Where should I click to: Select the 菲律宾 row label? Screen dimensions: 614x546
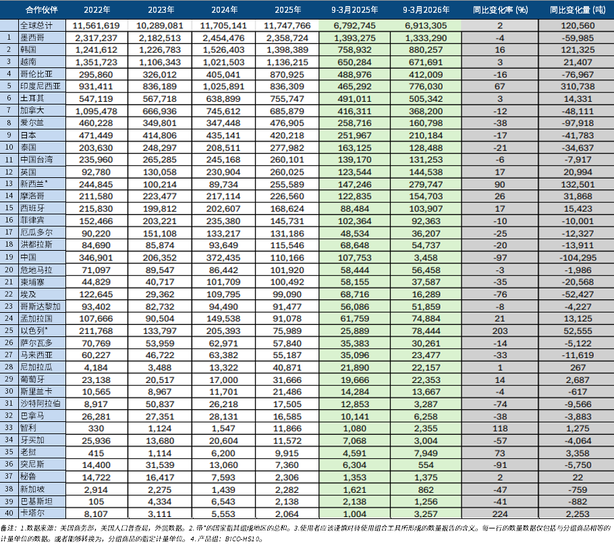click(x=32, y=220)
